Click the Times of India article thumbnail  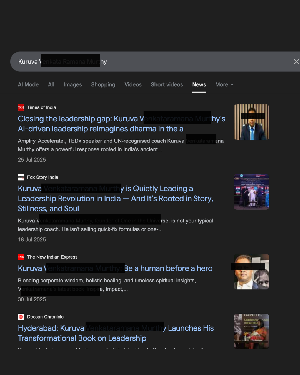[252, 122]
